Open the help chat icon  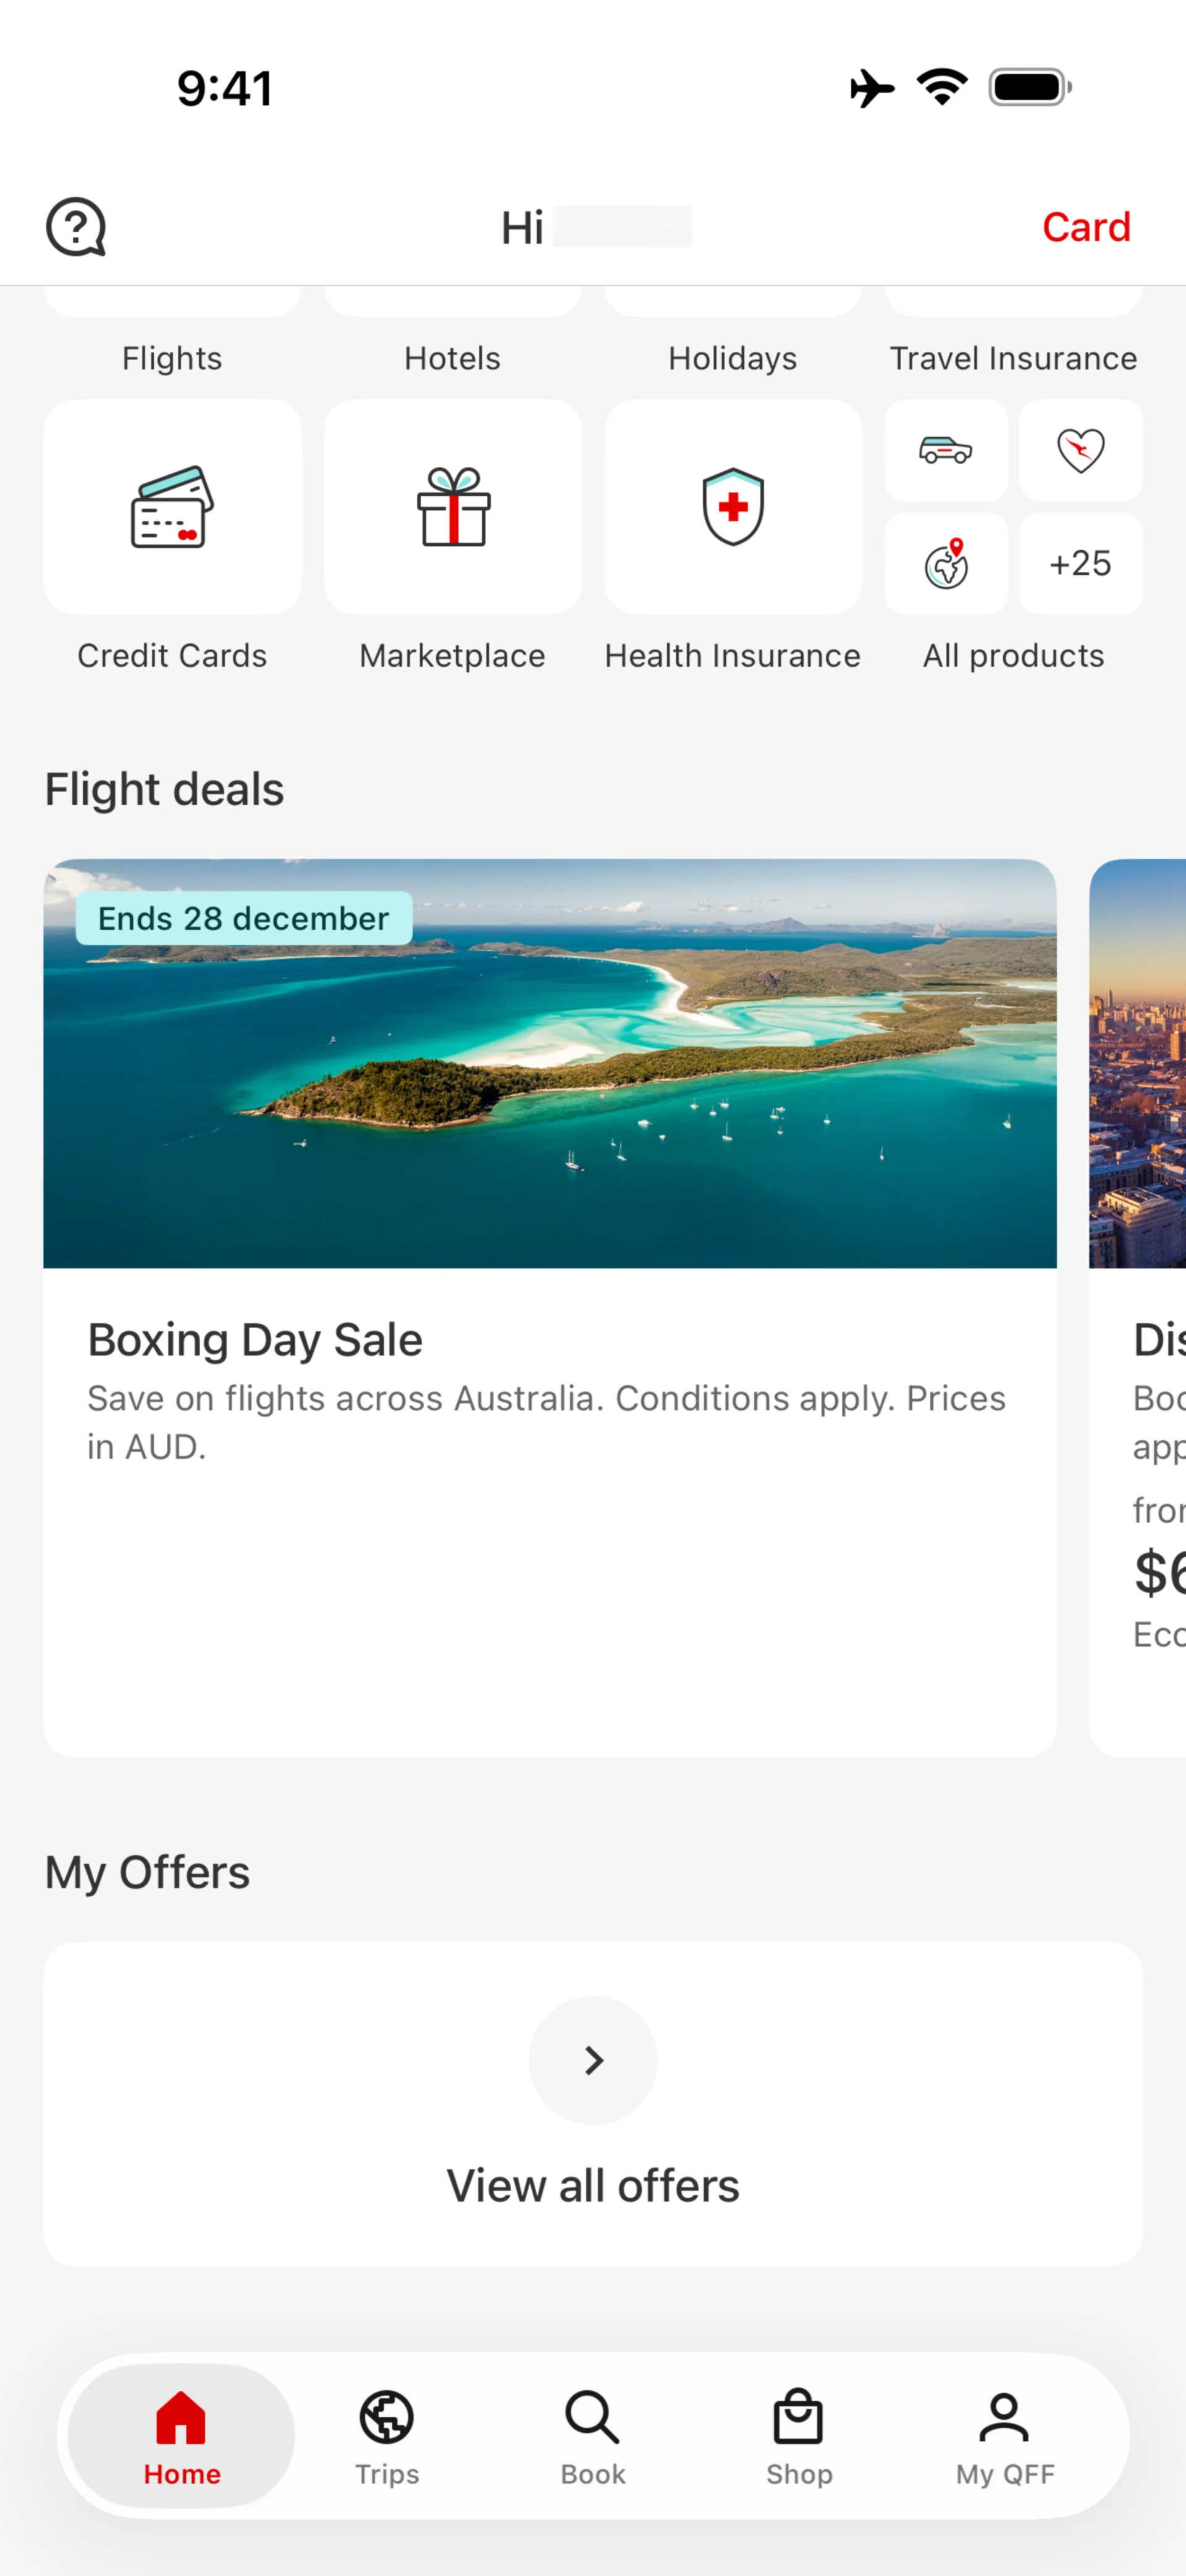(76, 227)
